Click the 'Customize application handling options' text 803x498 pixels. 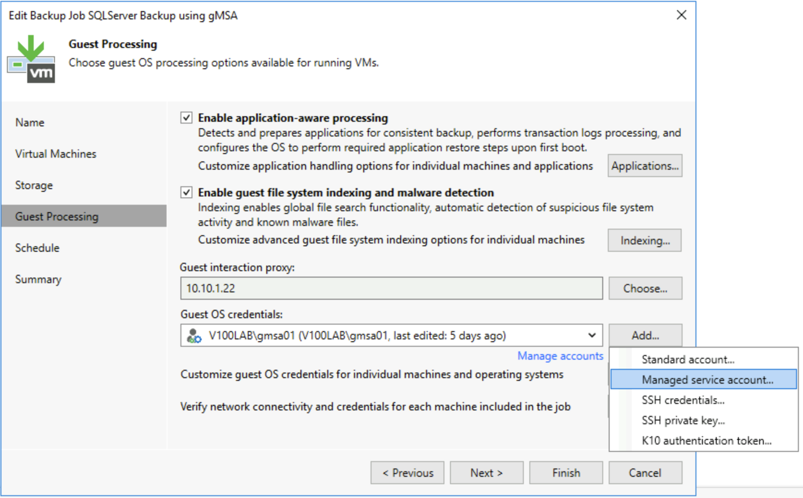[396, 166]
